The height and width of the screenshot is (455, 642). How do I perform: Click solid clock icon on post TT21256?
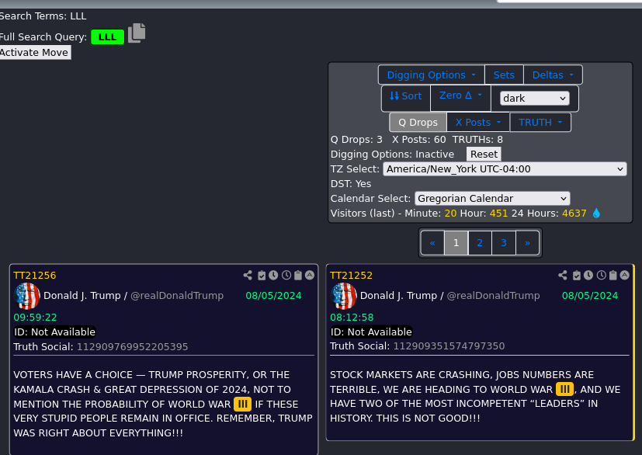[x=273, y=275]
